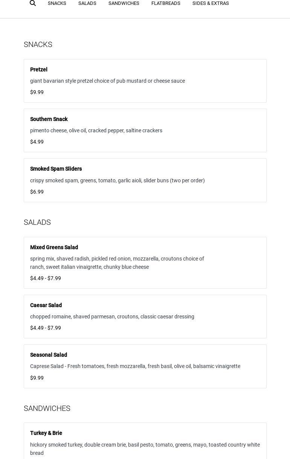Select the Southern Snack item

click(49, 119)
